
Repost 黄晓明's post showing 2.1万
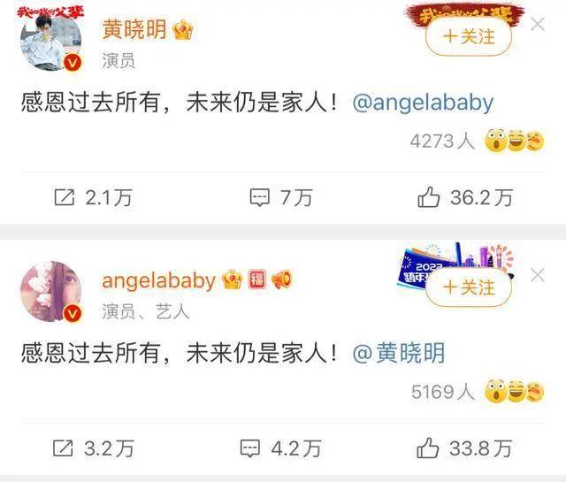coord(93,197)
